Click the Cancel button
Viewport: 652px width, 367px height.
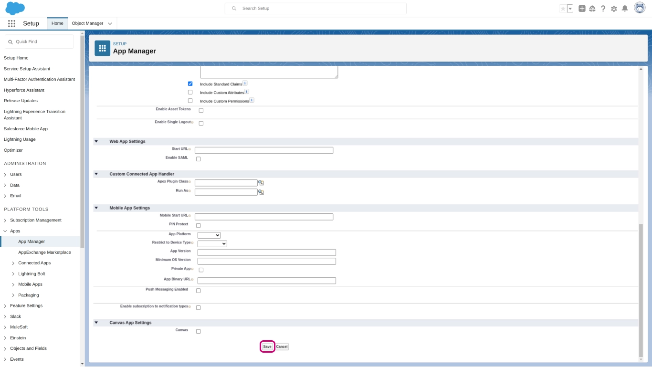(282, 346)
